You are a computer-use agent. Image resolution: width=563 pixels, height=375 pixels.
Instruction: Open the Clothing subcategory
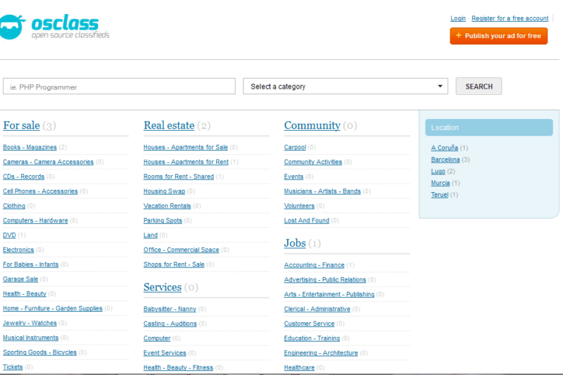tap(14, 206)
